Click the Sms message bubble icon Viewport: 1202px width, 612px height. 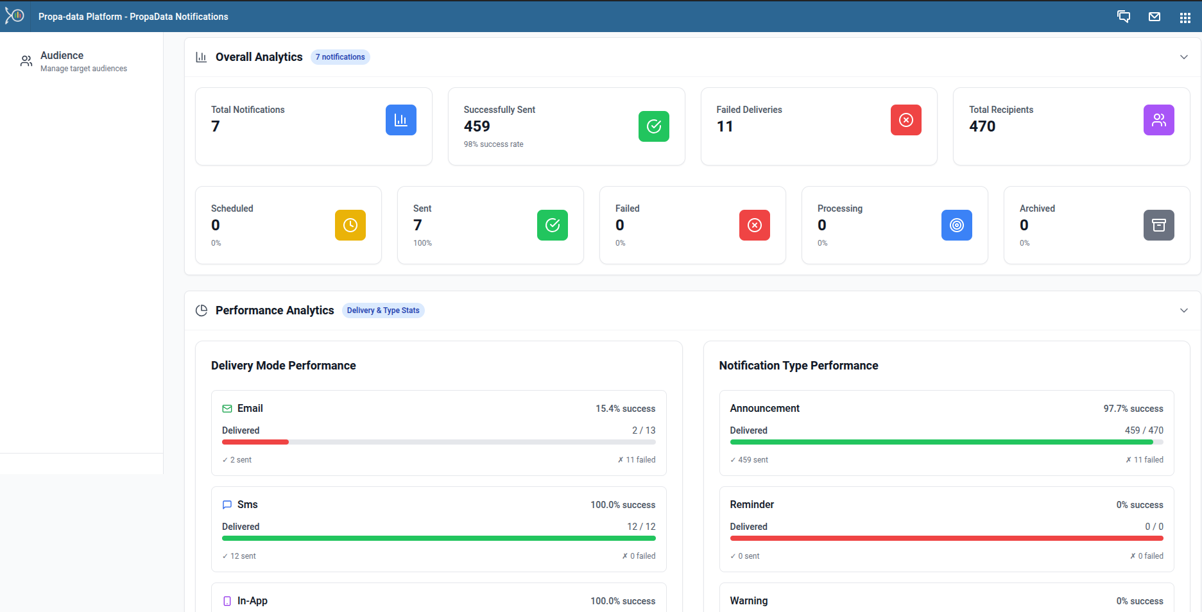pos(227,504)
